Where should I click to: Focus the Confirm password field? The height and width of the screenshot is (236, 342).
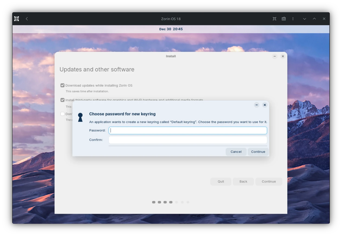click(188, 140)
